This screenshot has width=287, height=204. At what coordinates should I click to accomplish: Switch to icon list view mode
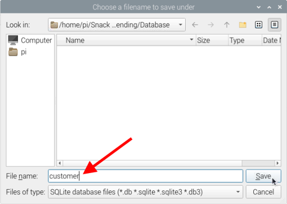258,25
